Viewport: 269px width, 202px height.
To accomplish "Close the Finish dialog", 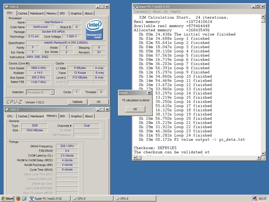I will (x=149, y=93).
